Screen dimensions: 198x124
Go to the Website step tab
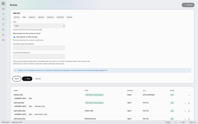[x=41, y=17]
